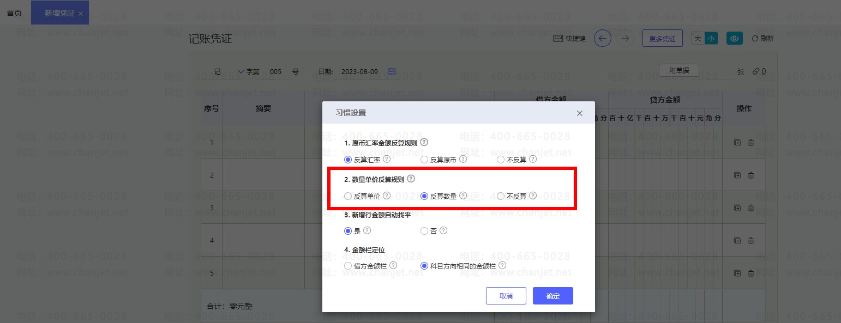Copy row 2 using copy icon
The image size is (841, 323).
pyautogui.click(x=737, y=175)
